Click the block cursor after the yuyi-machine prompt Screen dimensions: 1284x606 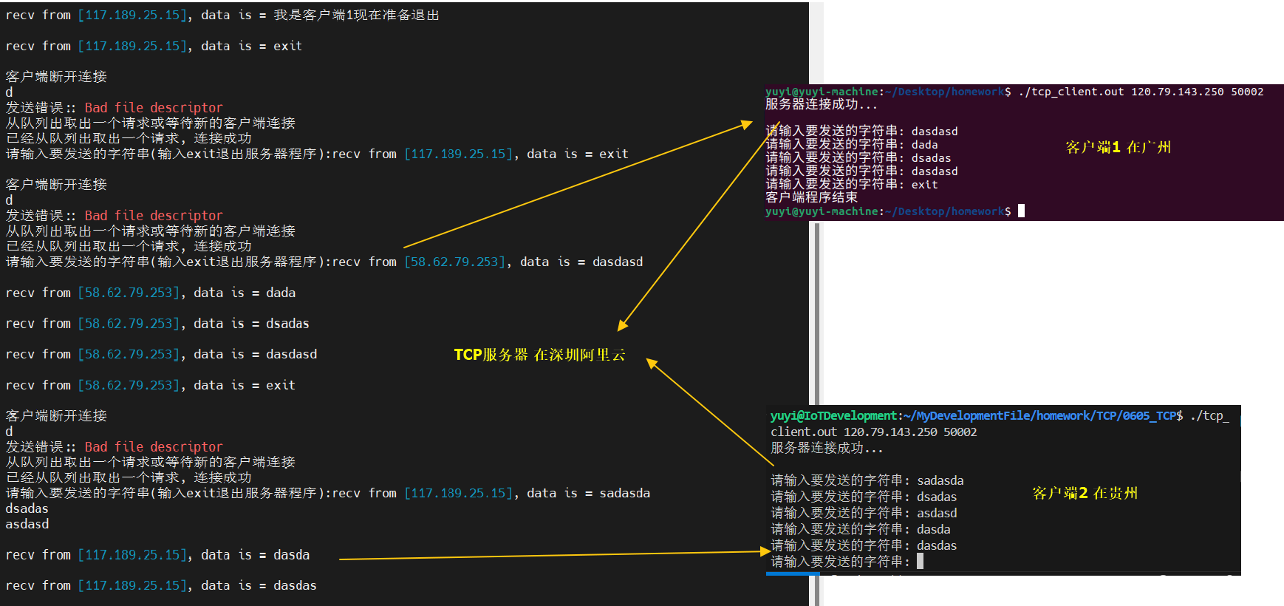point(1021,211)
